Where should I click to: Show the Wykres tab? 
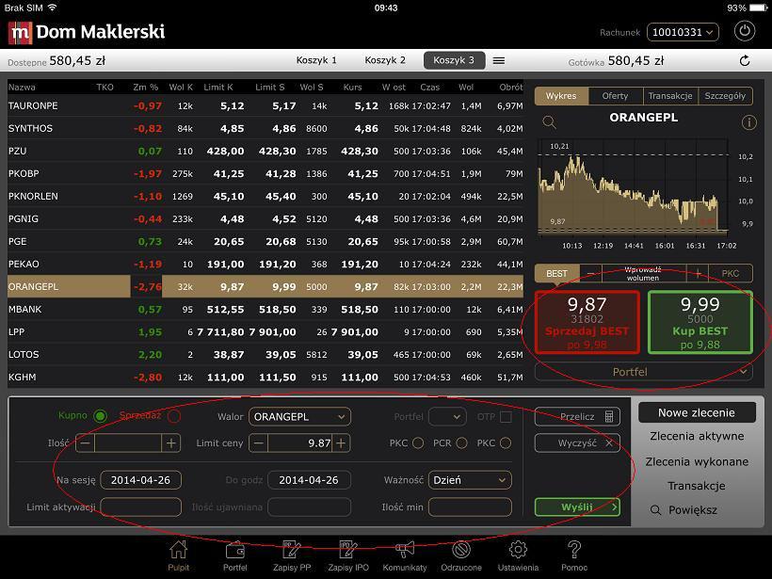click(561, 95)
